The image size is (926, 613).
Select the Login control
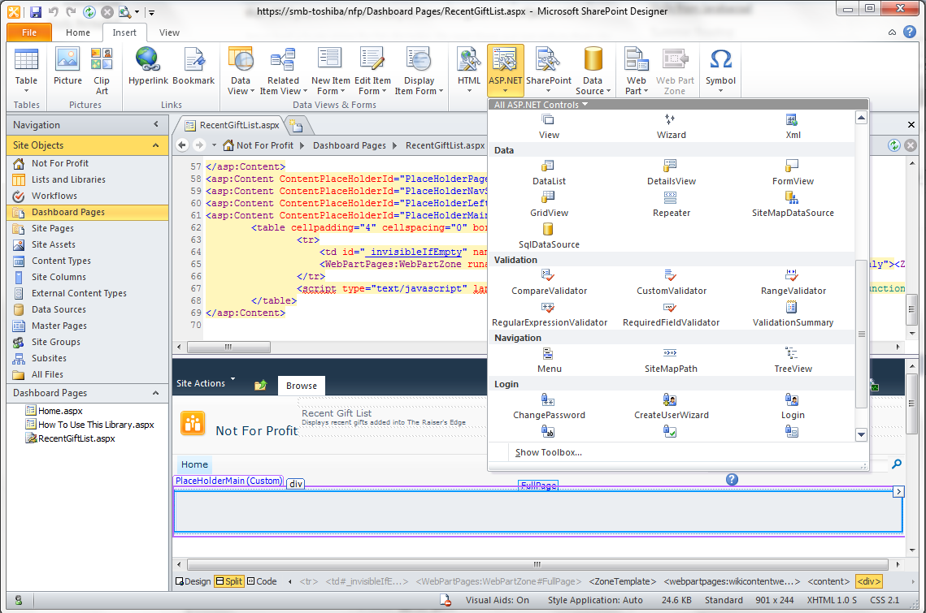793,407
